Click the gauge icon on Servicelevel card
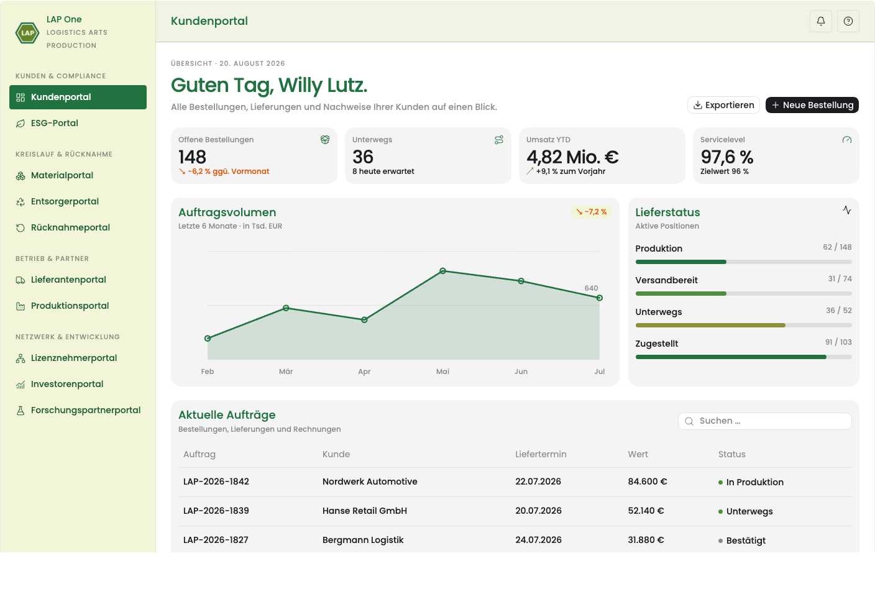The width and height of the screenshot is (875, 607). pyautogui.click(x=847, y=140)
